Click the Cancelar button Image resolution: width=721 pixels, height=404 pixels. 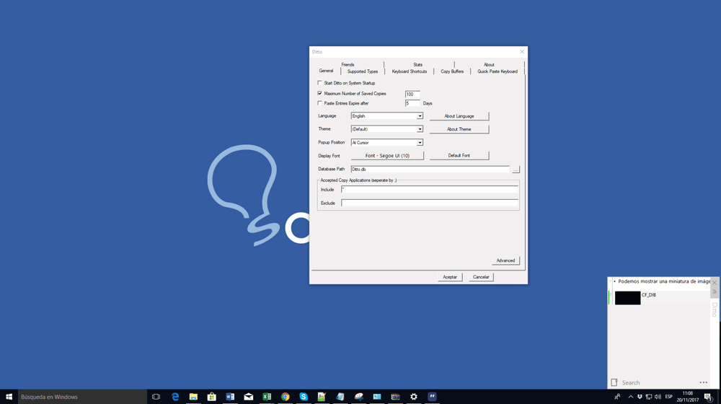click(481, 277)
